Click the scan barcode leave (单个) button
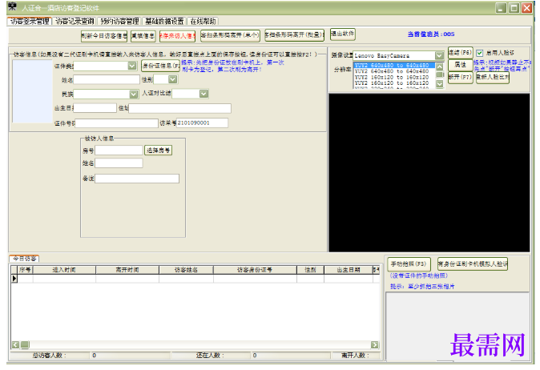This screenshot has width=540, height=370. tap(230, 35)
